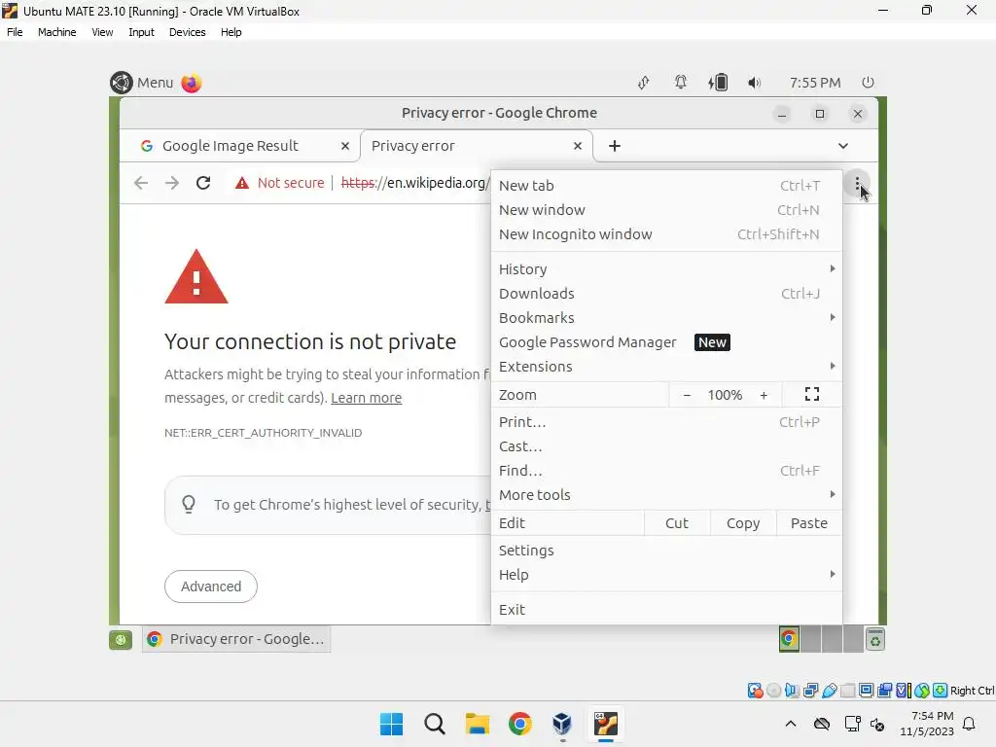
Task: Open File Explorer from Windows taskbar
Action: coord(477,724)
